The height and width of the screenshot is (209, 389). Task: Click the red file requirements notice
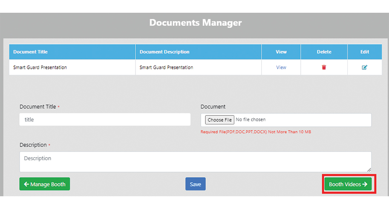(256, 132)
